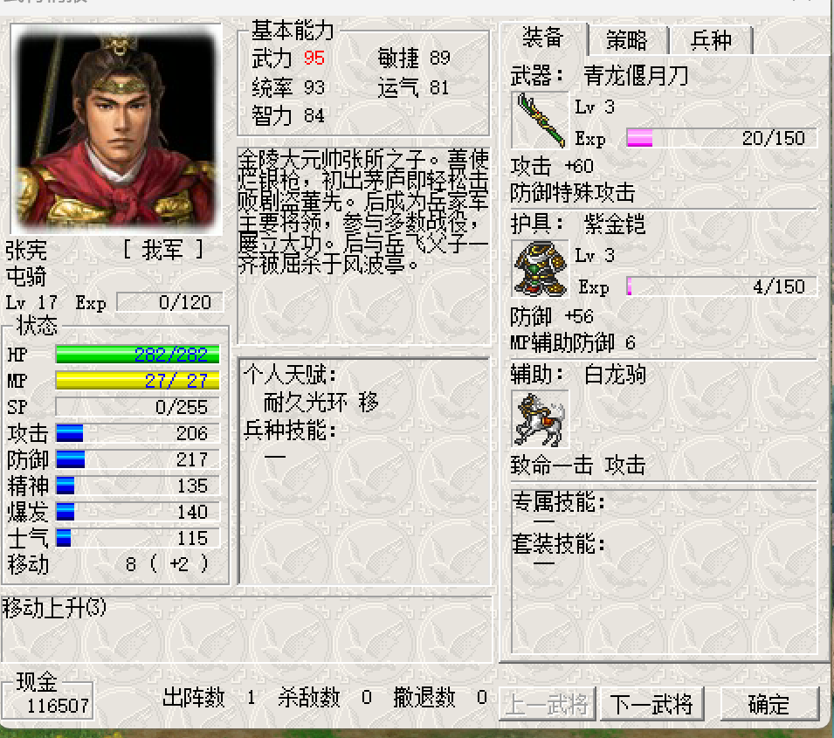
Task: Select the 装备 tab
Action: [543, 38]
